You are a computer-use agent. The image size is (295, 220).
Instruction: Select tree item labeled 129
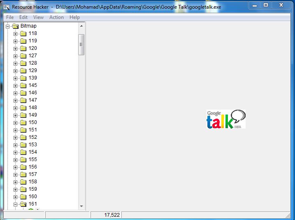[x=33, y=70]
